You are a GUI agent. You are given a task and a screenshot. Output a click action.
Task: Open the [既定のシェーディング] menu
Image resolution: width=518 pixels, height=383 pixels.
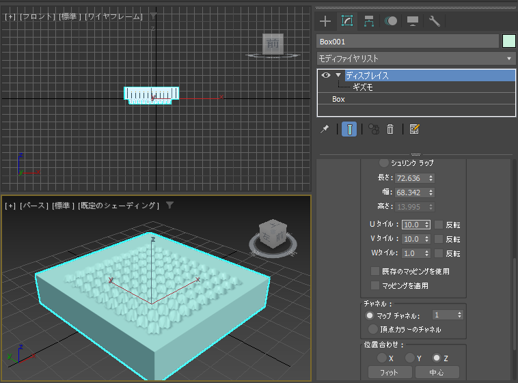click(x=119, y=205)
